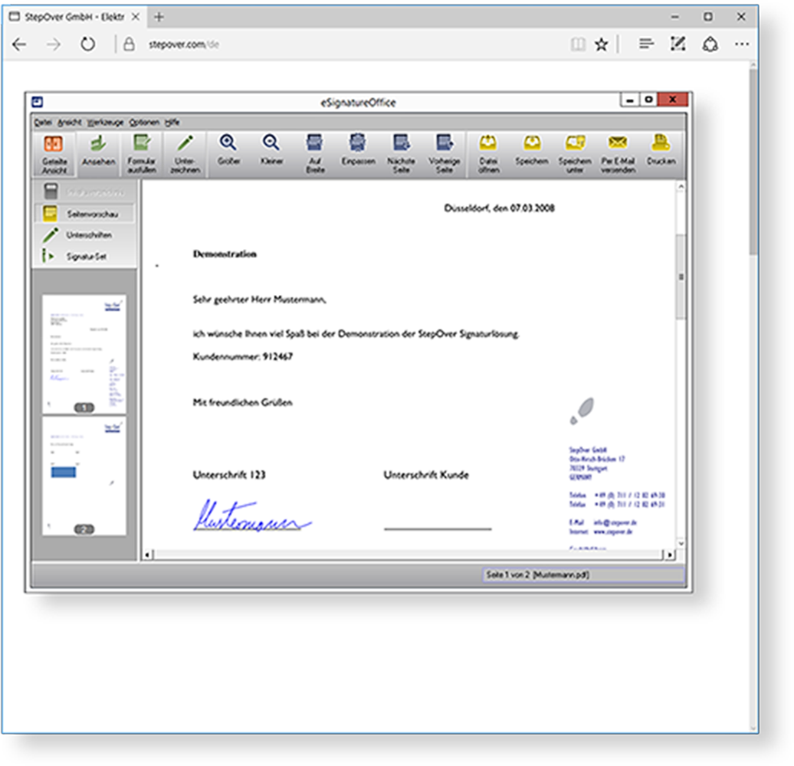The height and width of the screenshot is (766, 794).
Task: Select page 2 thumbnail preview
Action: (84, 476)
